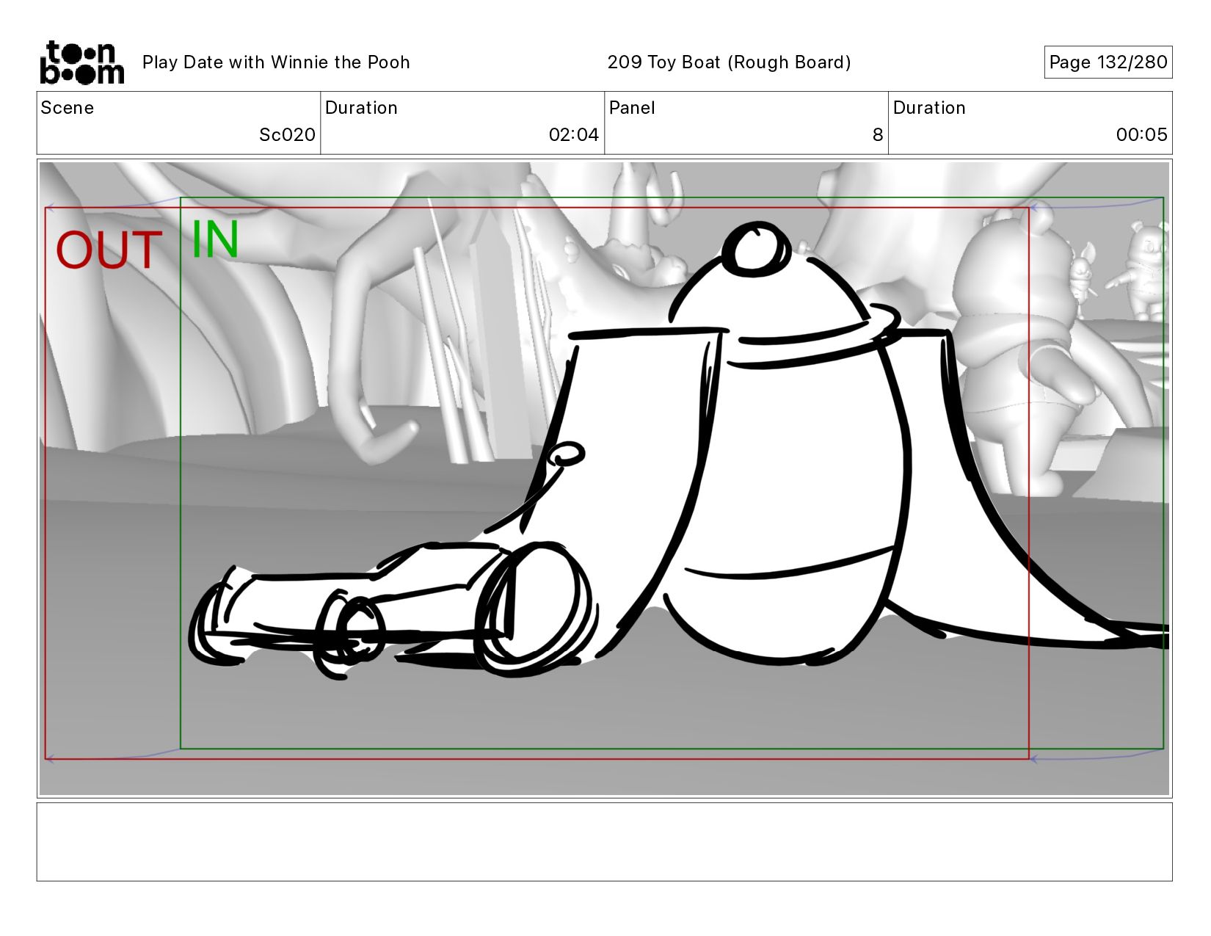
Task: Click the "Scene" header label
Action: coord(68,108)
